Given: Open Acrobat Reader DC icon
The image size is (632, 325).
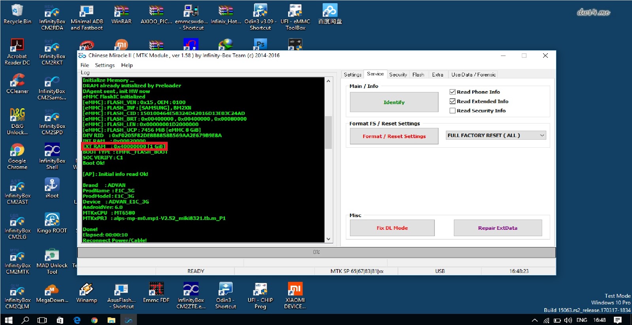Looking at the screenshot, I should (x=17, y=52).
